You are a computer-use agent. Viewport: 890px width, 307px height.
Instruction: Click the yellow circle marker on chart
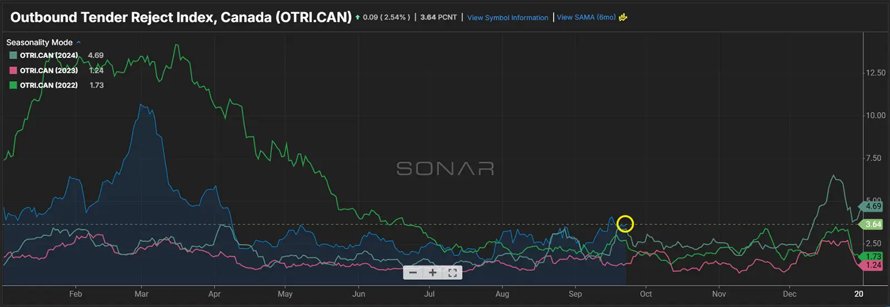pyautogui.click(x=625, y=224)
